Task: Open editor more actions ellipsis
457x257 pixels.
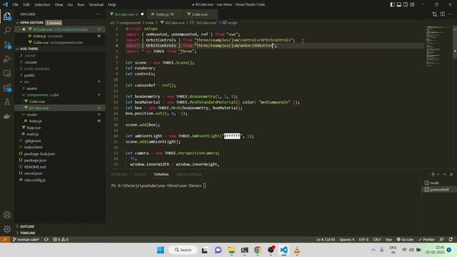Action: point(451,14)
